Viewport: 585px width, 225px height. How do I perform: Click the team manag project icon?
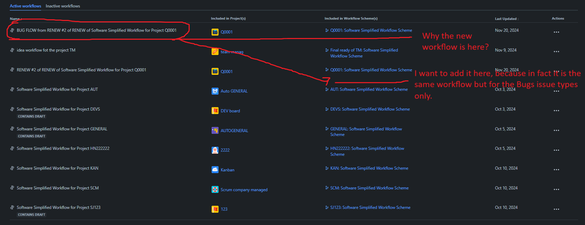pyautogui.click(x=214, y=52)
